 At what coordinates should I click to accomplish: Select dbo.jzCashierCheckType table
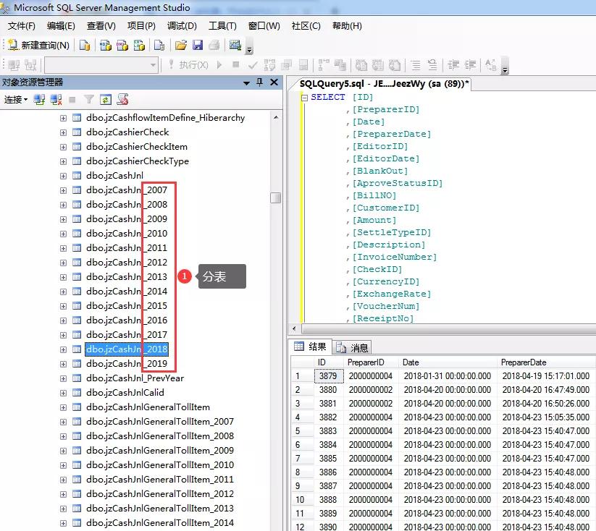coord(137,161)
